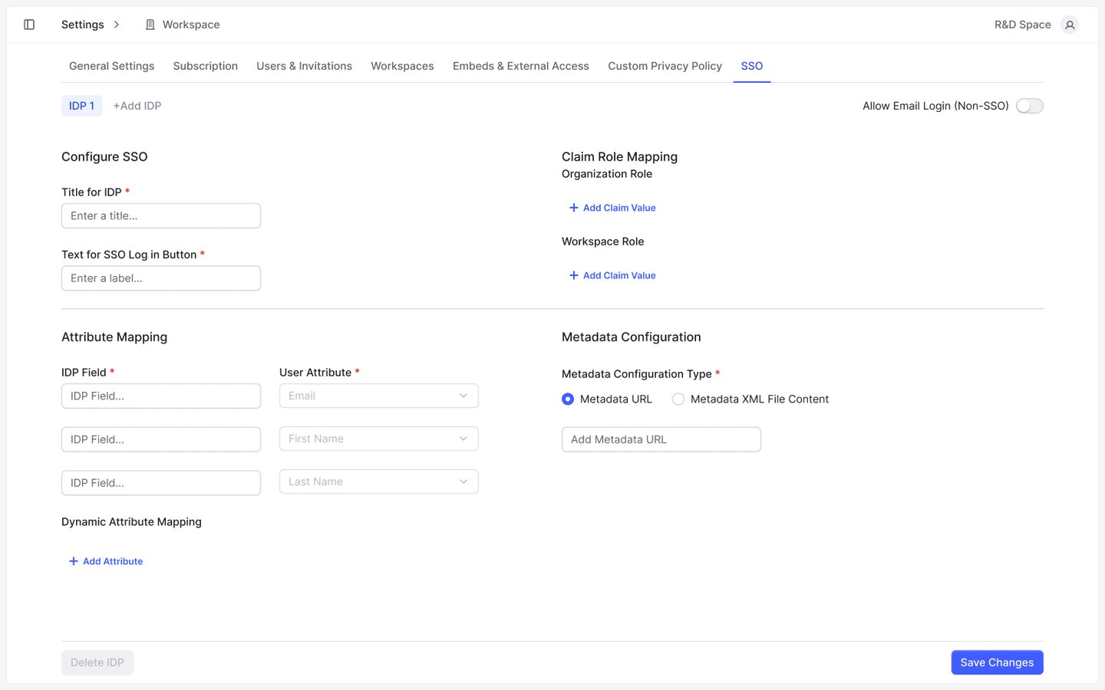Screen dimensions: 1105x690
Task: Click the IDP Field input for Email
Action: (161, 396)
